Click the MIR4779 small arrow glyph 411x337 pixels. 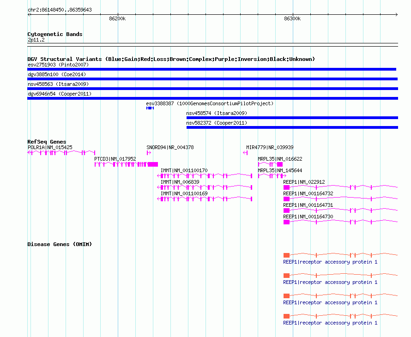pyautogui.click(x=245, y=153)
